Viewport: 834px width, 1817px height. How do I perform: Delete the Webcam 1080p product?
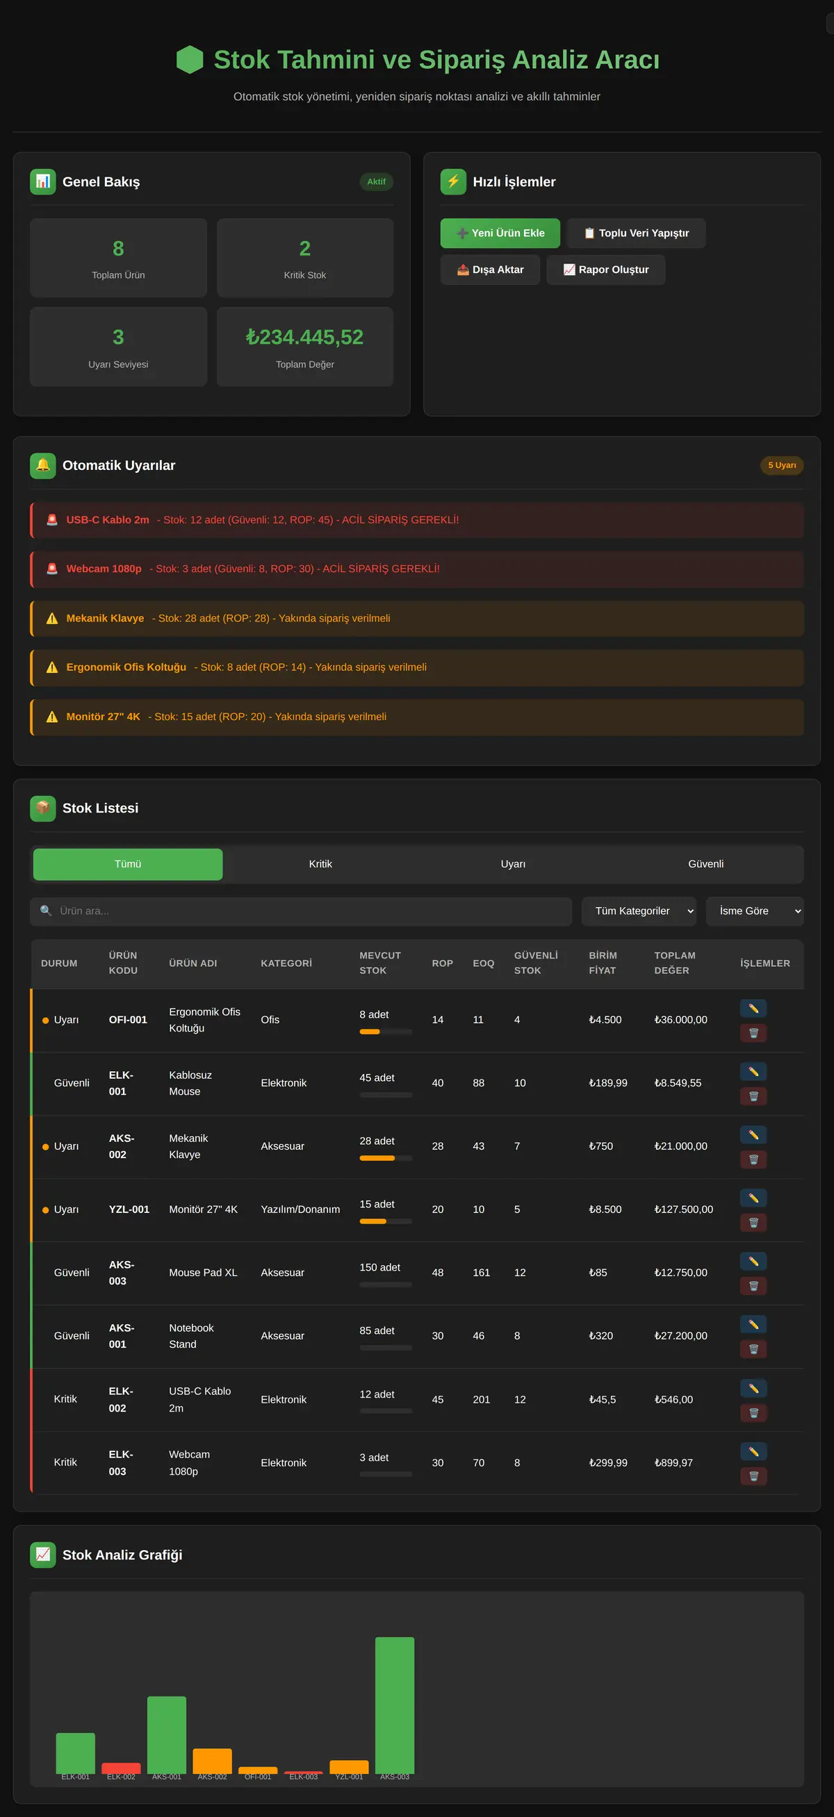click(753, 1476)
